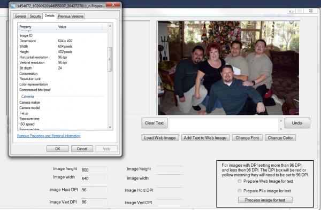
Task: Select the Vertical resolution row
Action: click(63, 63)
